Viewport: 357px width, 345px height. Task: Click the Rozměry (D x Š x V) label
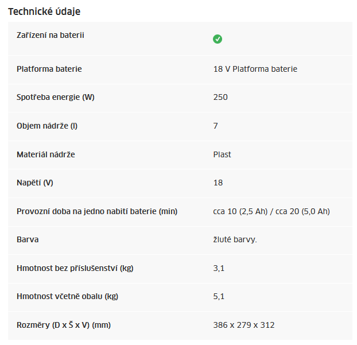pyautogui.click(x=64, y=325)
